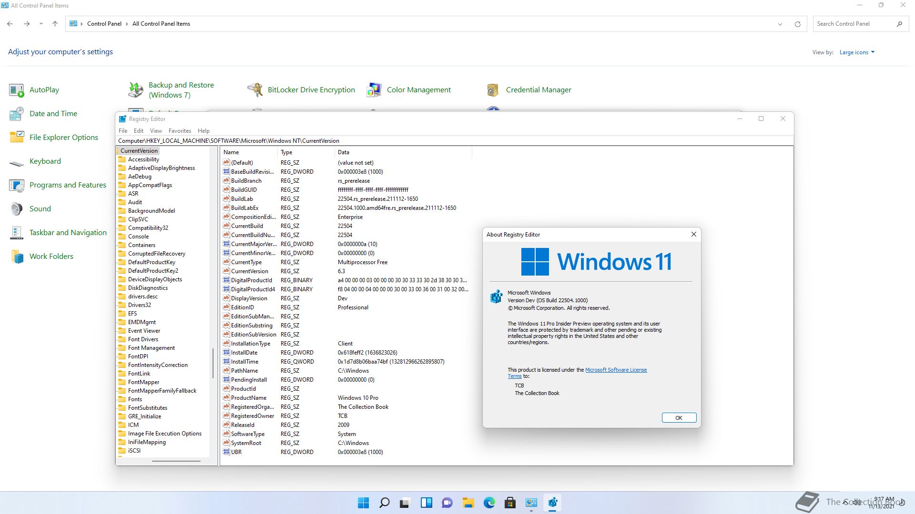This screenshot has height=514, width=915.
Task: Click registry tree horizontal scrollbar
Action: (x=176, y=461)
